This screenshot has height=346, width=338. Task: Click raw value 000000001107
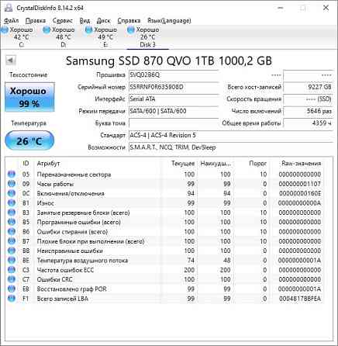[300, 184]
